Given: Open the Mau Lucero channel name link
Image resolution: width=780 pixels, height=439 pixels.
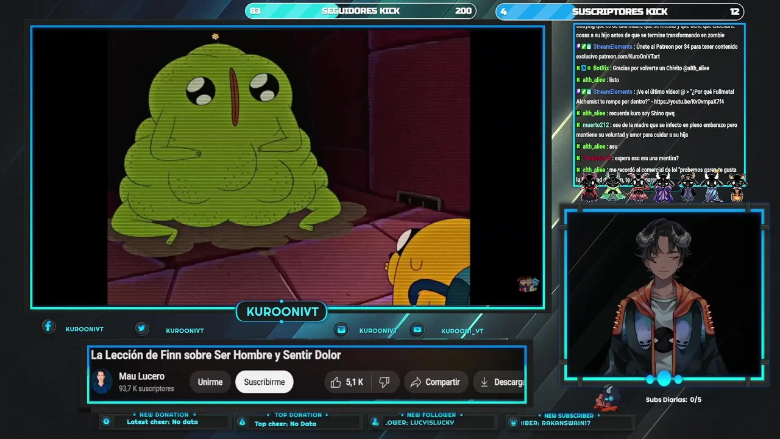Looking at the screenshot, I should tap(141, 376).
